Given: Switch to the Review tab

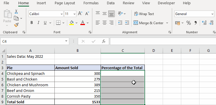Looking at the screenshot, I should pos(128,3).
